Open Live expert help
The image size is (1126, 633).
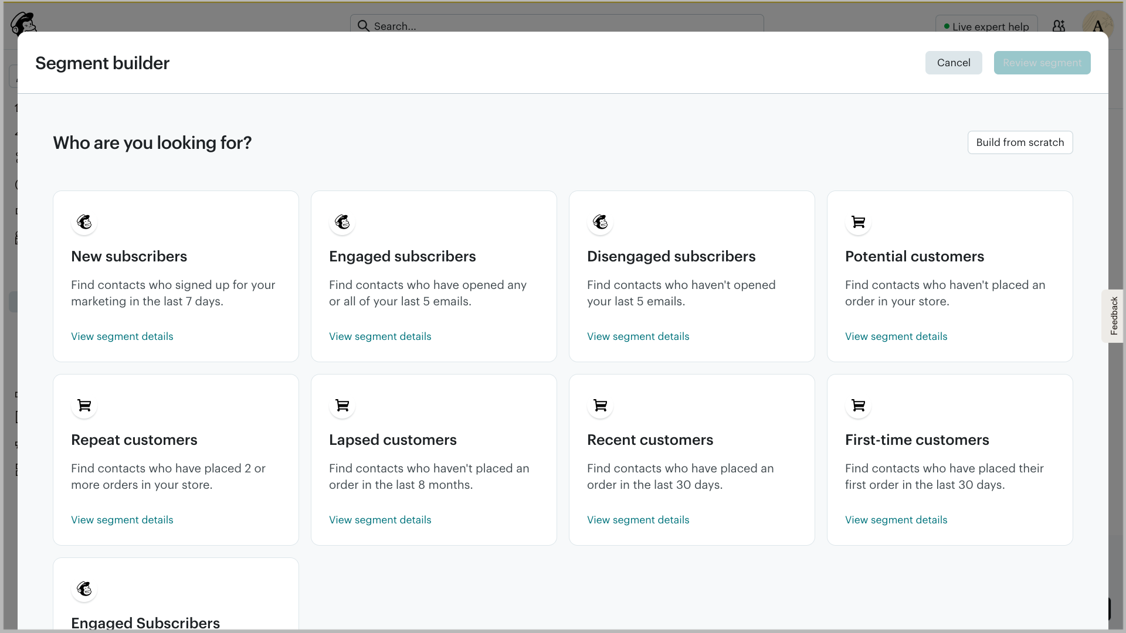[986, 26]
